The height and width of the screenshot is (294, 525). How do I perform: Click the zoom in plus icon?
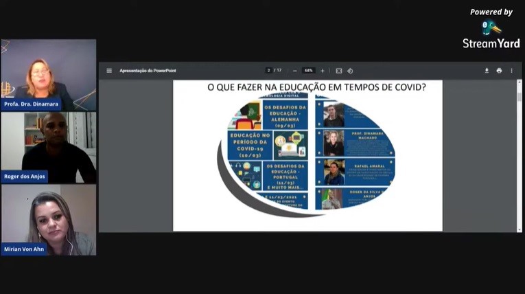pos(322,71)
